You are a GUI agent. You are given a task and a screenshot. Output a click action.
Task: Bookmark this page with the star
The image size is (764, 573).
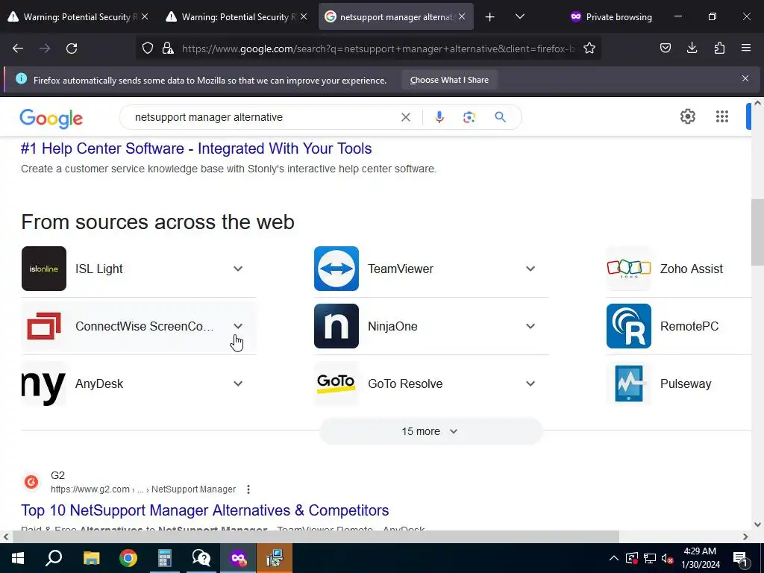[x=589, y=48]
